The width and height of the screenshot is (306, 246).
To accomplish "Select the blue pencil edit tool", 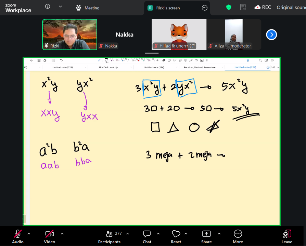I will [x=99, y=60].
